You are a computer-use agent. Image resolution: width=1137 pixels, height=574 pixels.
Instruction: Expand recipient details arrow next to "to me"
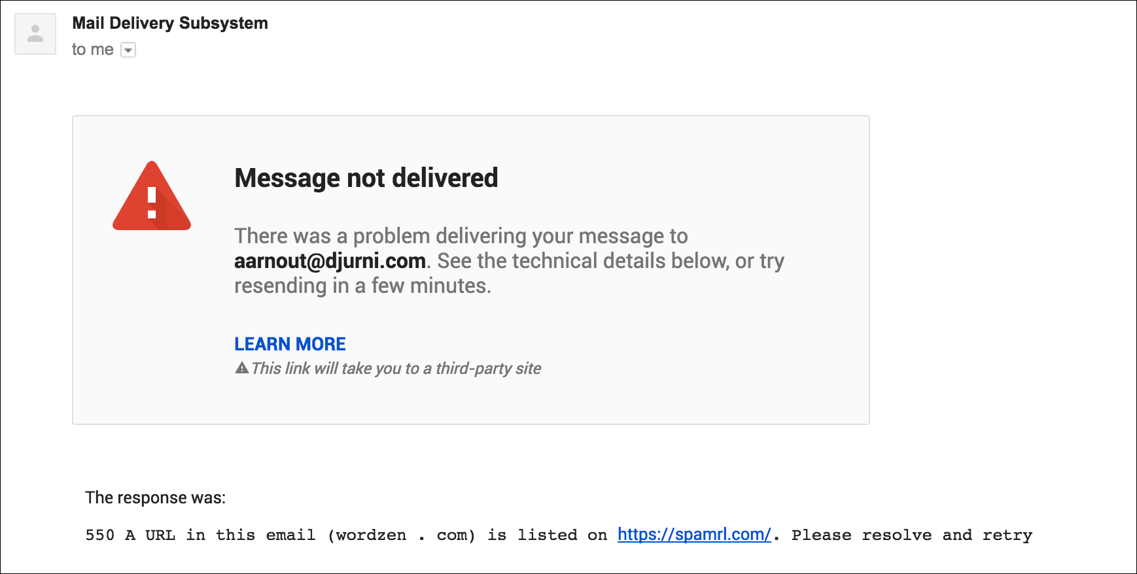128,50
